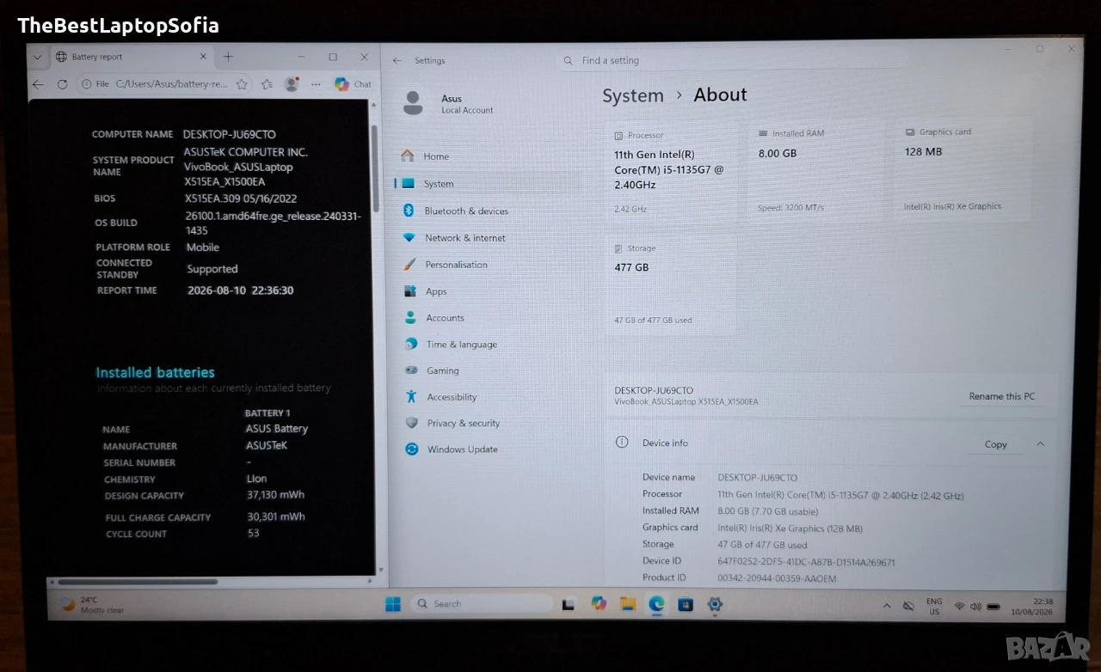Collapse the Device info section
The width and height of the screenshot is (1101, 672).
click(1040, 444)
